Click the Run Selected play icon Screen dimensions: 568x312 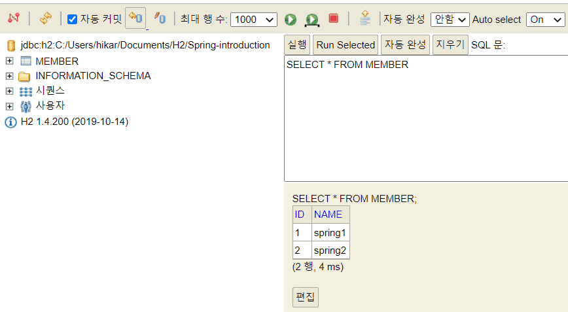[x=312, y=20]
